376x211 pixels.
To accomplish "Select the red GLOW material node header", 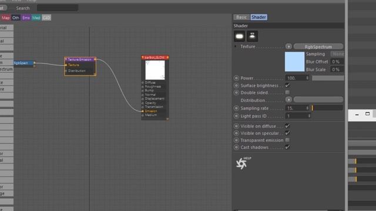I will point(155,57).
